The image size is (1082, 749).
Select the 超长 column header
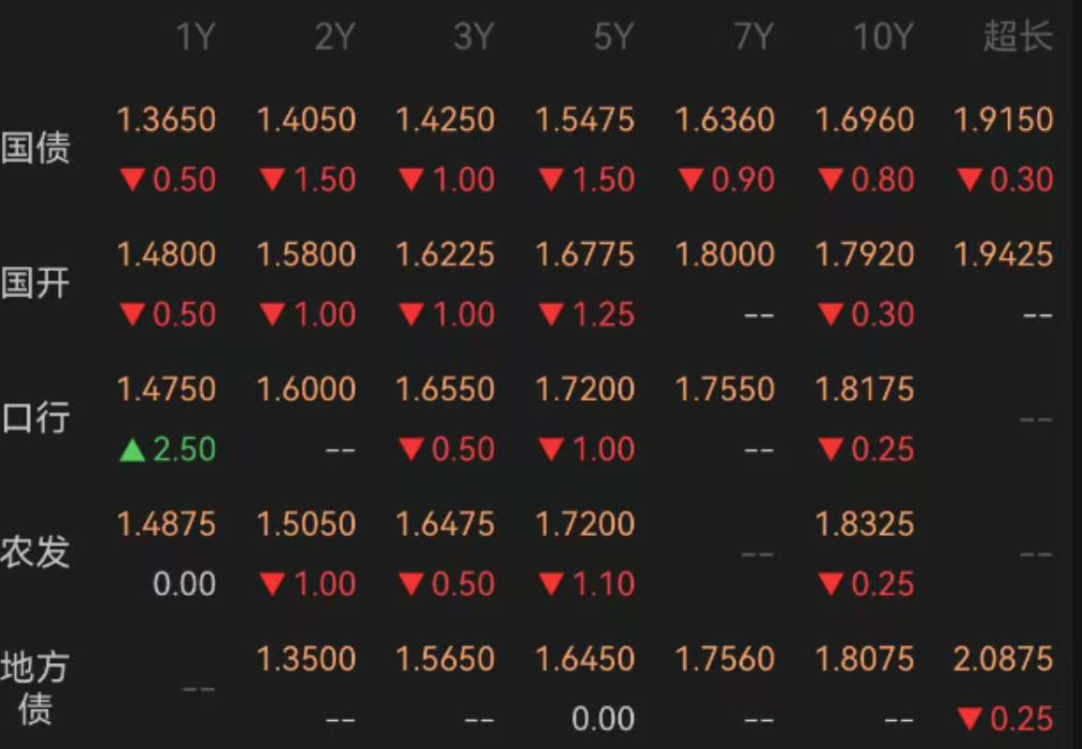1018,36
